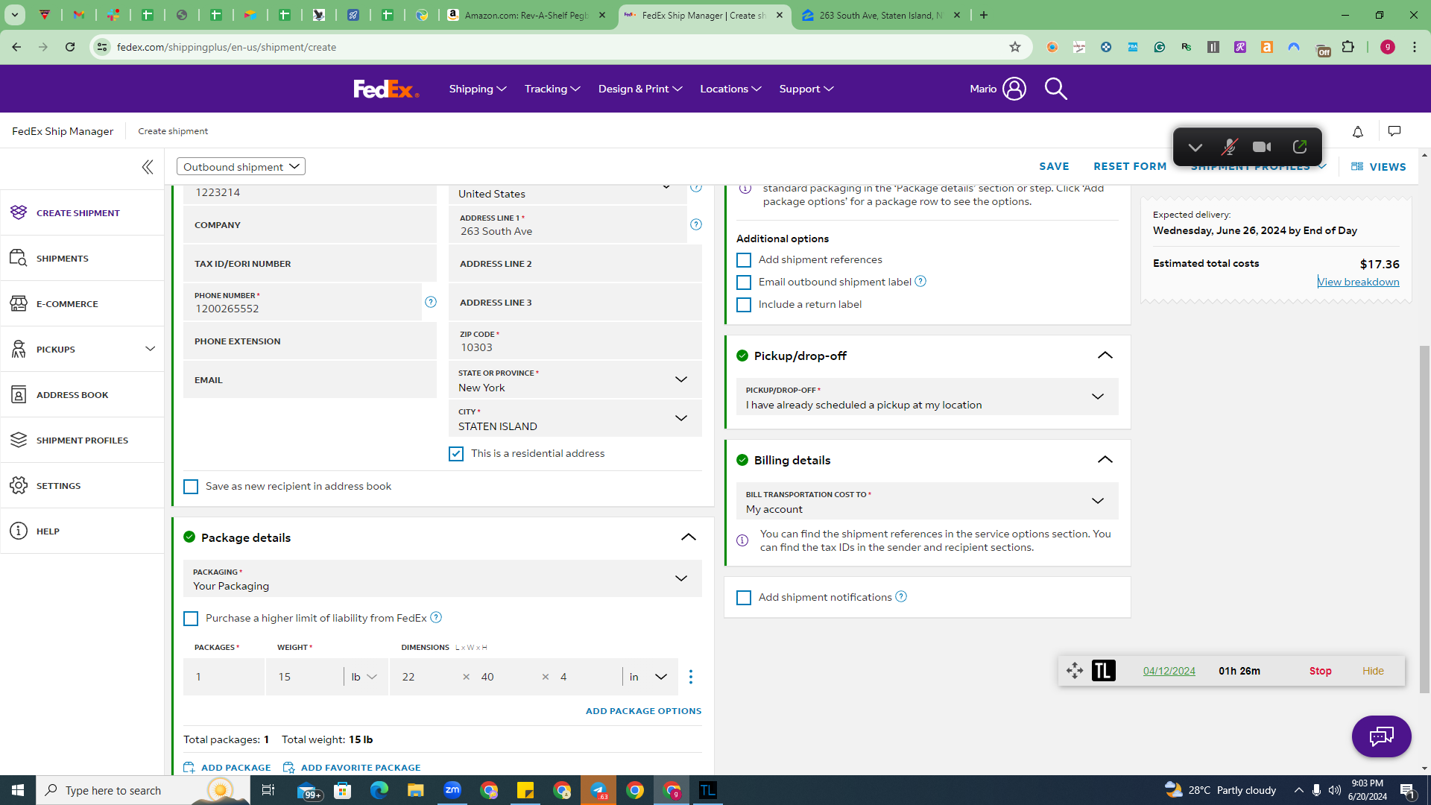The image size is (1431, 805).
Task: Click SAVE button
Action: click(x=1054, y=167)
